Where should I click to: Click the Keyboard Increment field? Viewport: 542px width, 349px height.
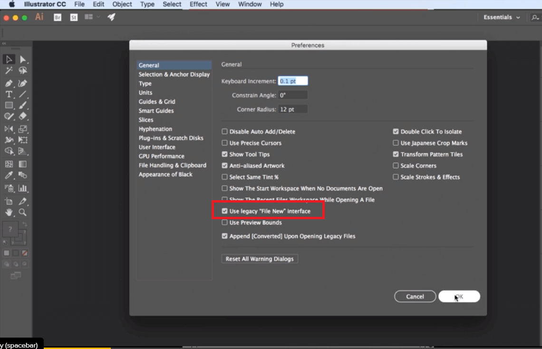click(x=293, y=80)
